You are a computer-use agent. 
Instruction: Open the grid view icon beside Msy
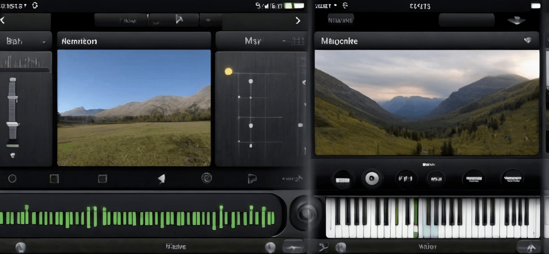tap(298, 41)
